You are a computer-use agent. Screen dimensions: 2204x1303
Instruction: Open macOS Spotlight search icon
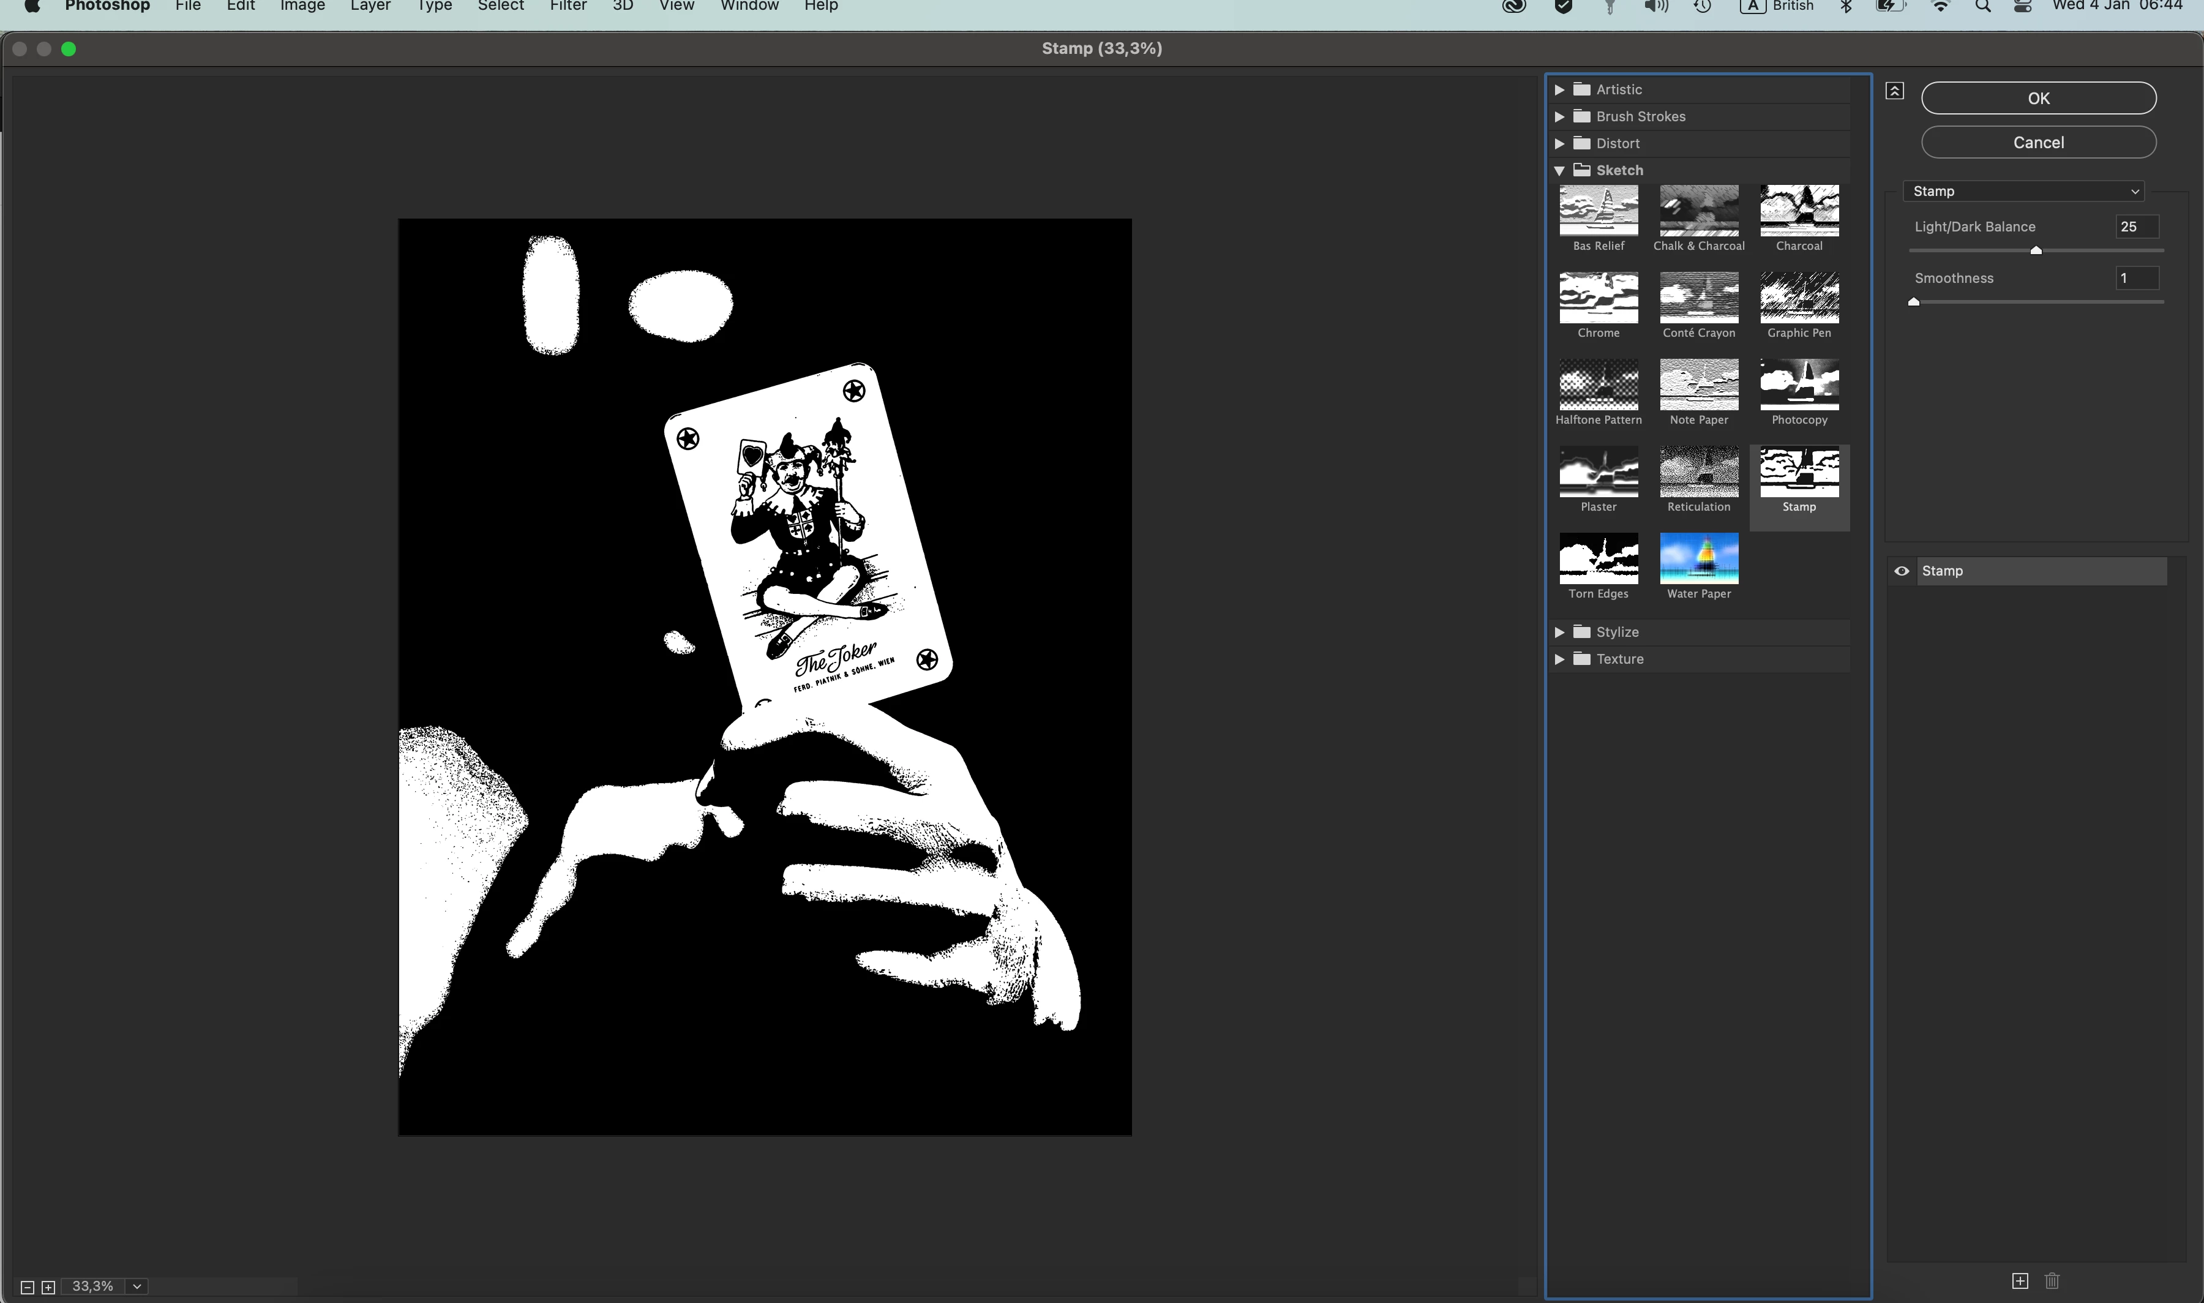tap(1982, 6)
